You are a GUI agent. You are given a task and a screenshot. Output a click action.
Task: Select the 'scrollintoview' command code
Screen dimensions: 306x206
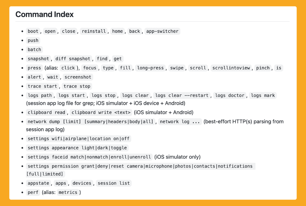point(231,68)
